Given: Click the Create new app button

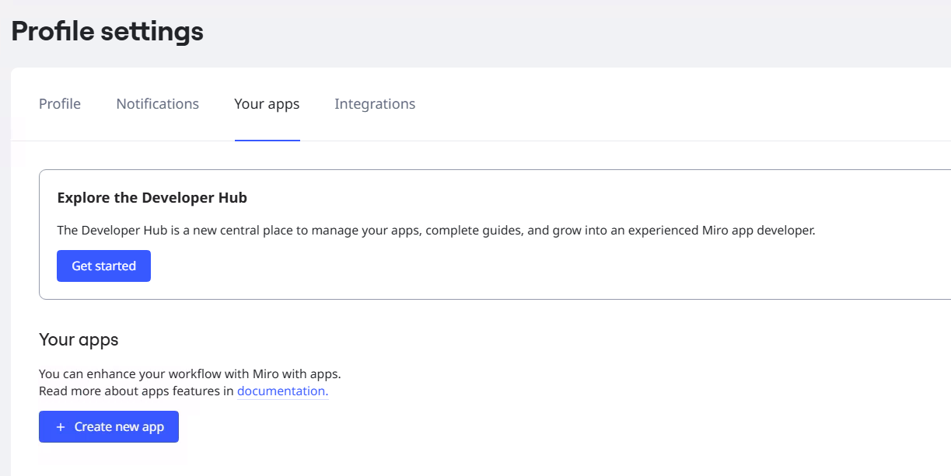Looking at the screenshot, I should click(109, 427).
